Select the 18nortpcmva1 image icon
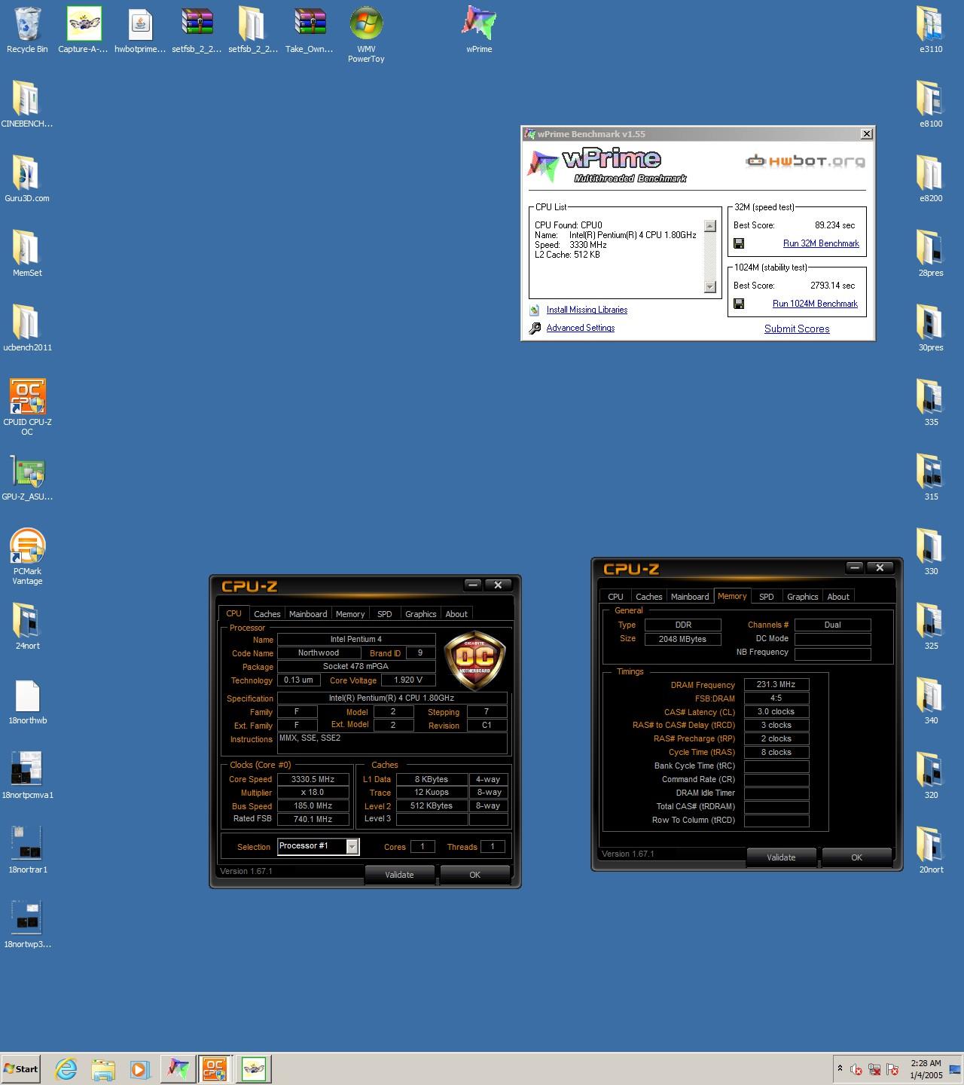Image resolution: width=964 pixels, height=1085 pixels. coord(27,775)
